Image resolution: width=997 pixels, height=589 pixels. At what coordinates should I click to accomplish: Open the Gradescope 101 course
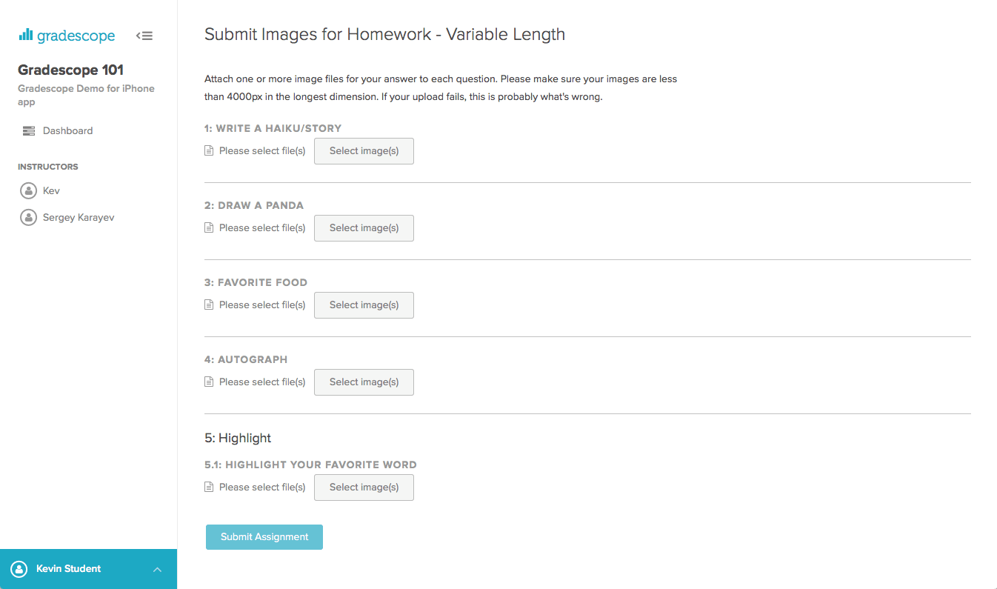click(x=69, y=69)
